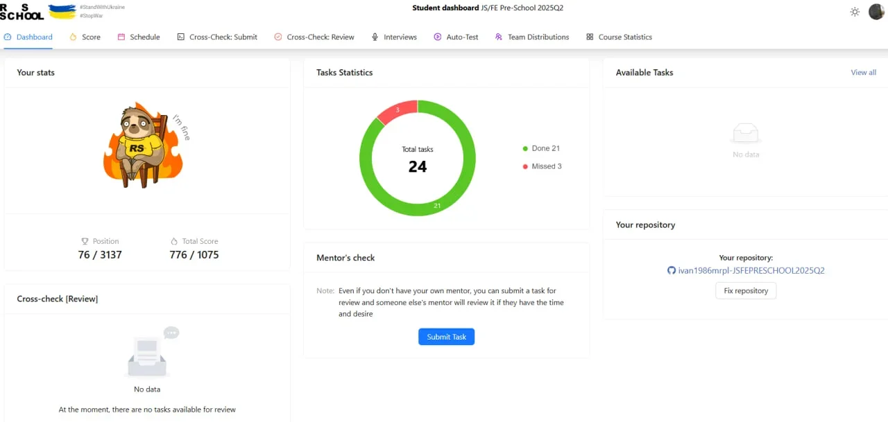The width and height of the screenshot is (888, 422).
Task: Click the Schedule calendar icon
Action: (x=121, y=37)
